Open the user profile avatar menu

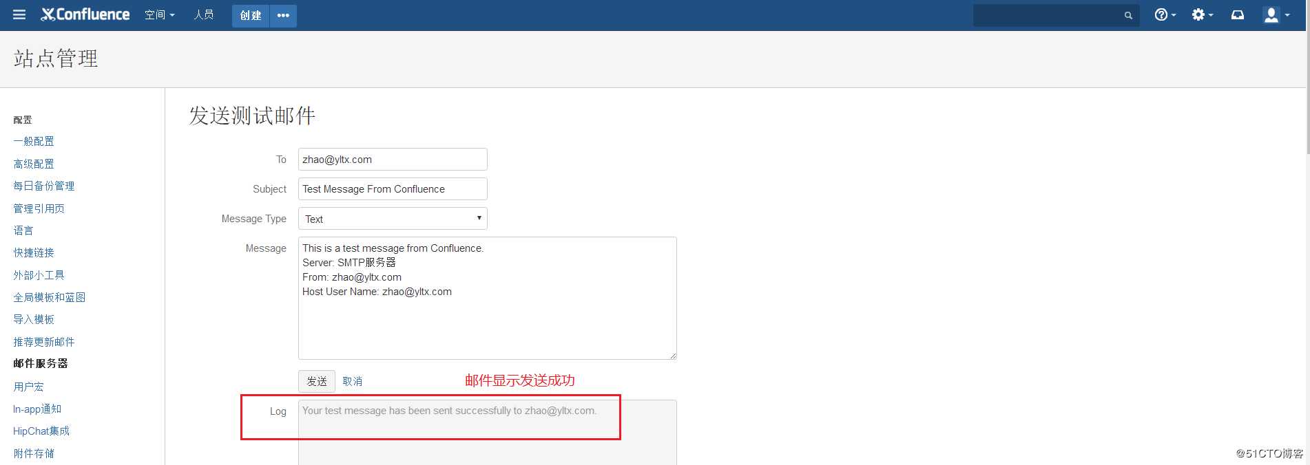[x=1276, y=14]
